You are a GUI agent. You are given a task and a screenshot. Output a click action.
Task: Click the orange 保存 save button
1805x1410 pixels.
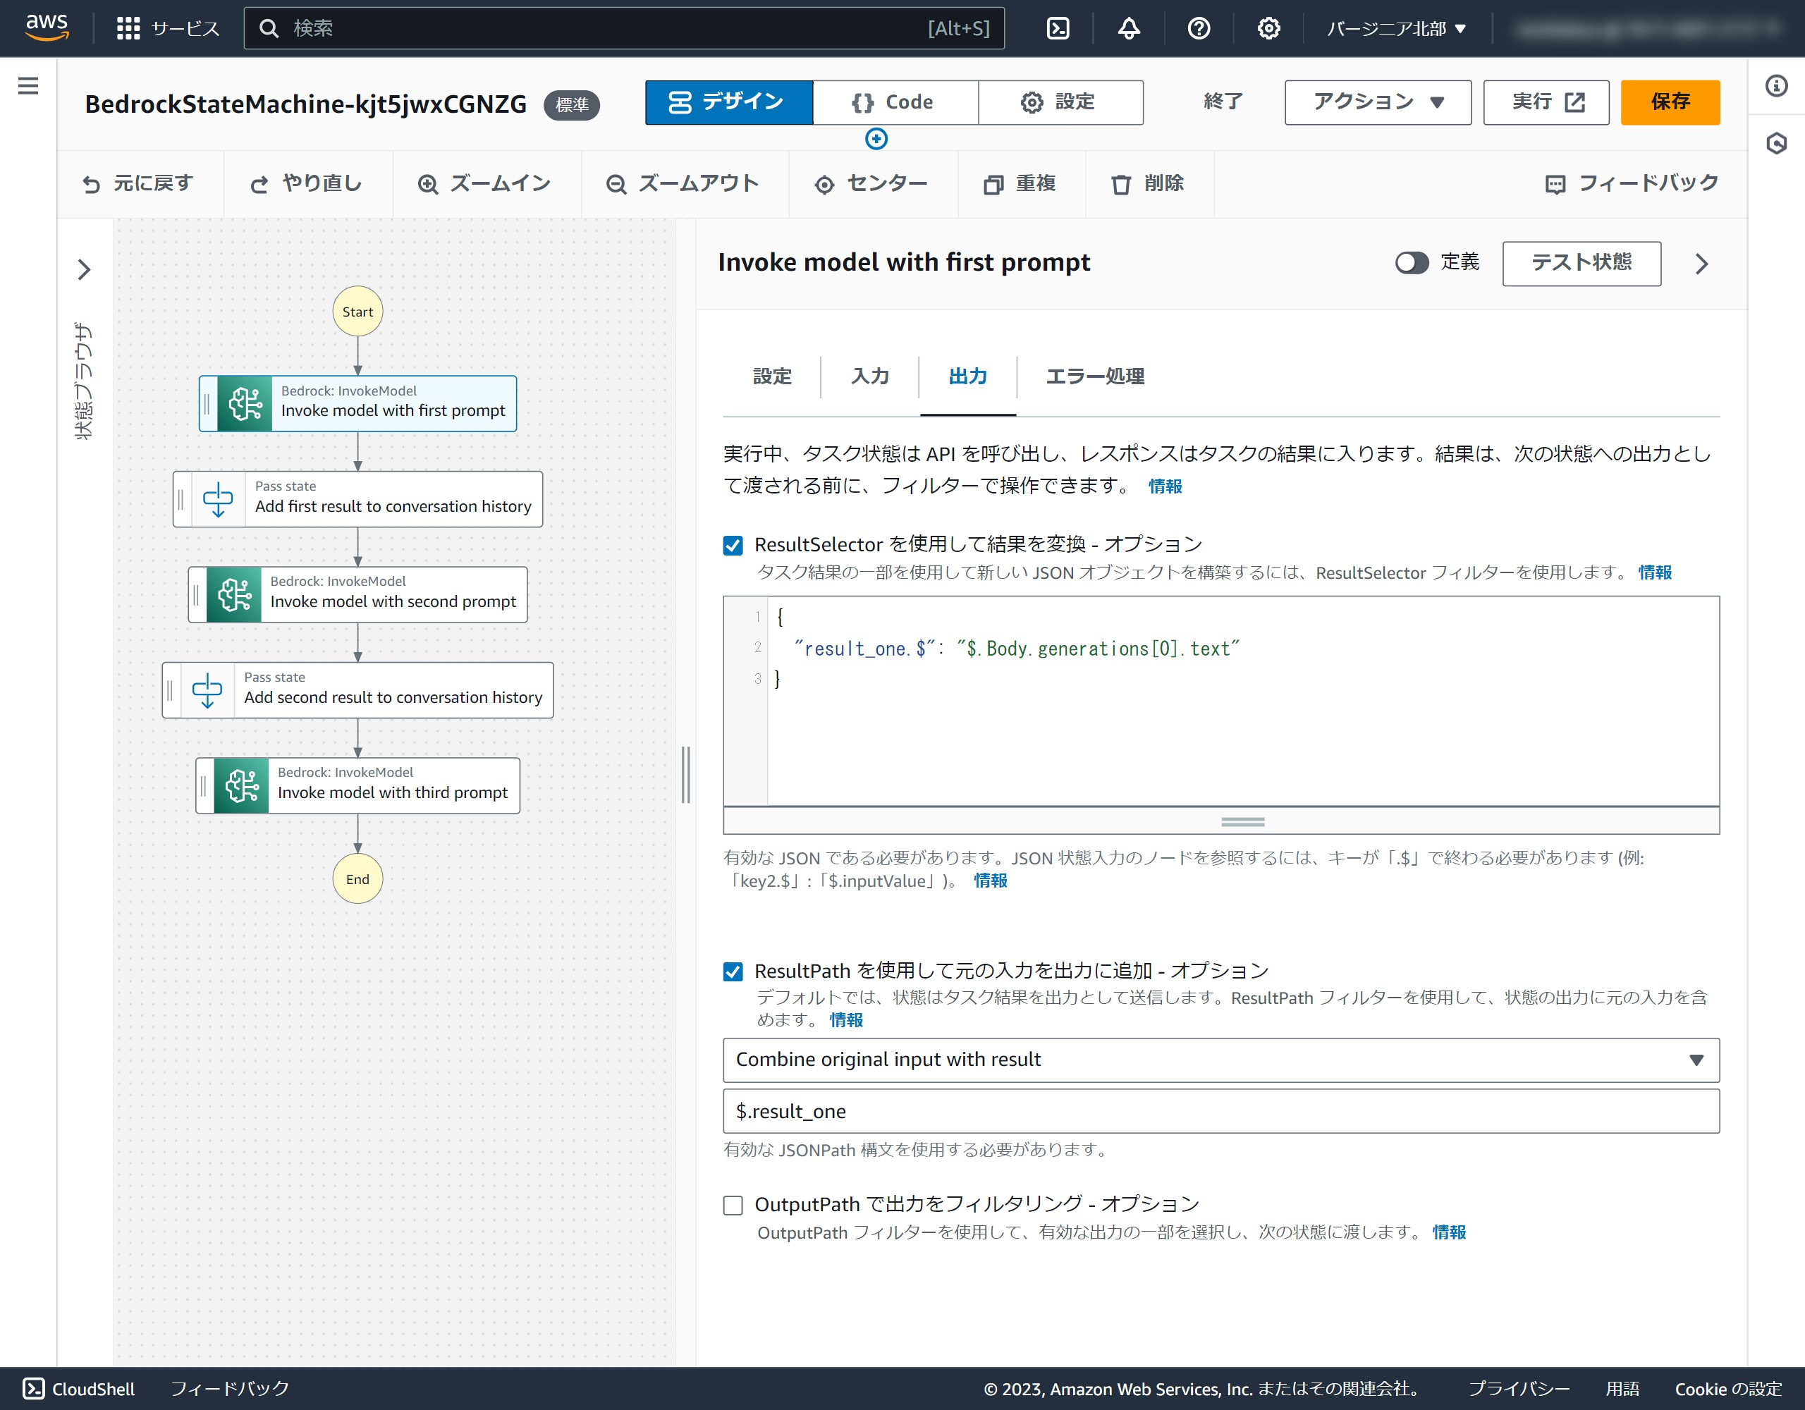click(x=1670, y=102)
